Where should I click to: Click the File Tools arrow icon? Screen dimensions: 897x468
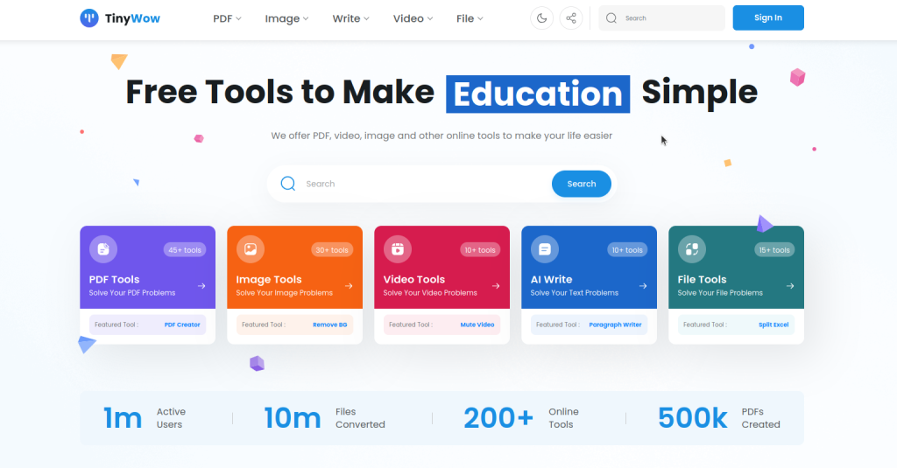point(790,286)
